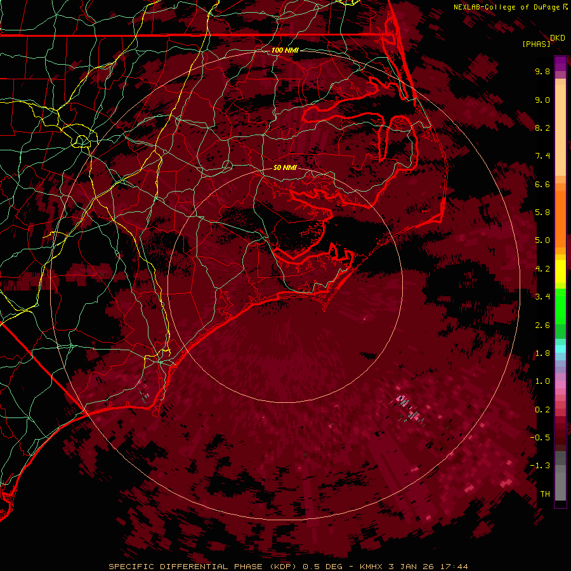Click the TH threshold label
The width and height of the screenshot is (571, 571).
click(x=545, y=494)
